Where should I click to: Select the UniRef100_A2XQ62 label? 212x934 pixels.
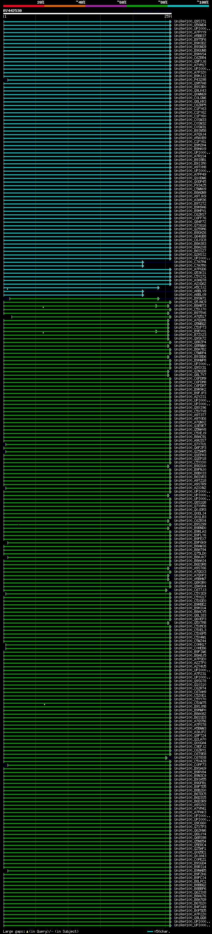click(x=190, y=284)
